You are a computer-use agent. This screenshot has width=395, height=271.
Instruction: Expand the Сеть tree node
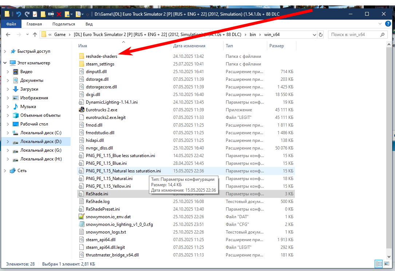(5, 170)
